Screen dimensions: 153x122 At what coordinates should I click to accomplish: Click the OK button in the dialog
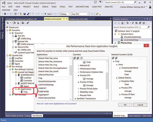point(125,105)
